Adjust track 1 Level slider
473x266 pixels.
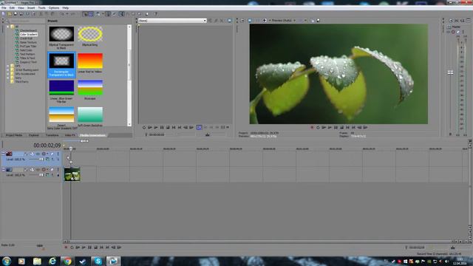[x=41, y=160]
